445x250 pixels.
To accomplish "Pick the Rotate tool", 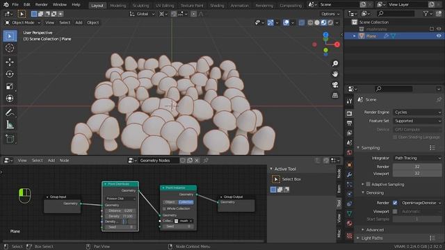I will click(10, 74).
